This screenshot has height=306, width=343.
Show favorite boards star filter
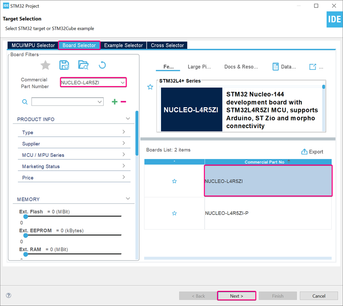pos(46,65)
